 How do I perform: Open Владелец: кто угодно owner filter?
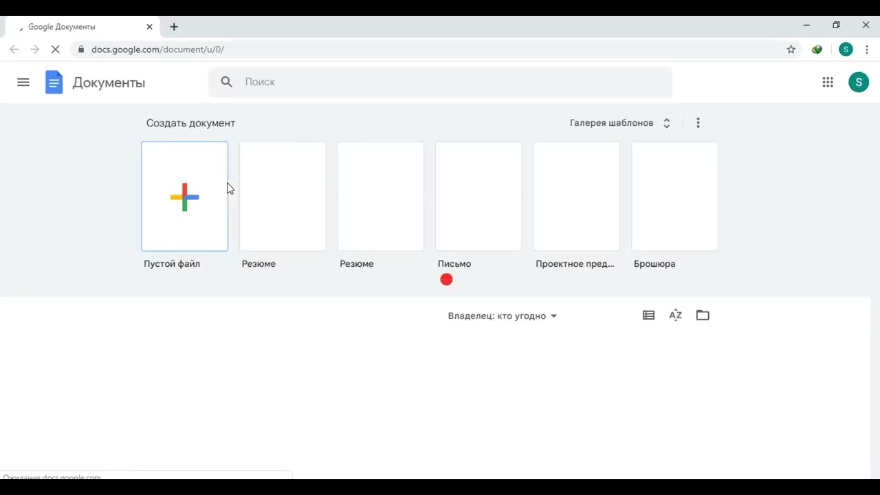coord(503,316)
